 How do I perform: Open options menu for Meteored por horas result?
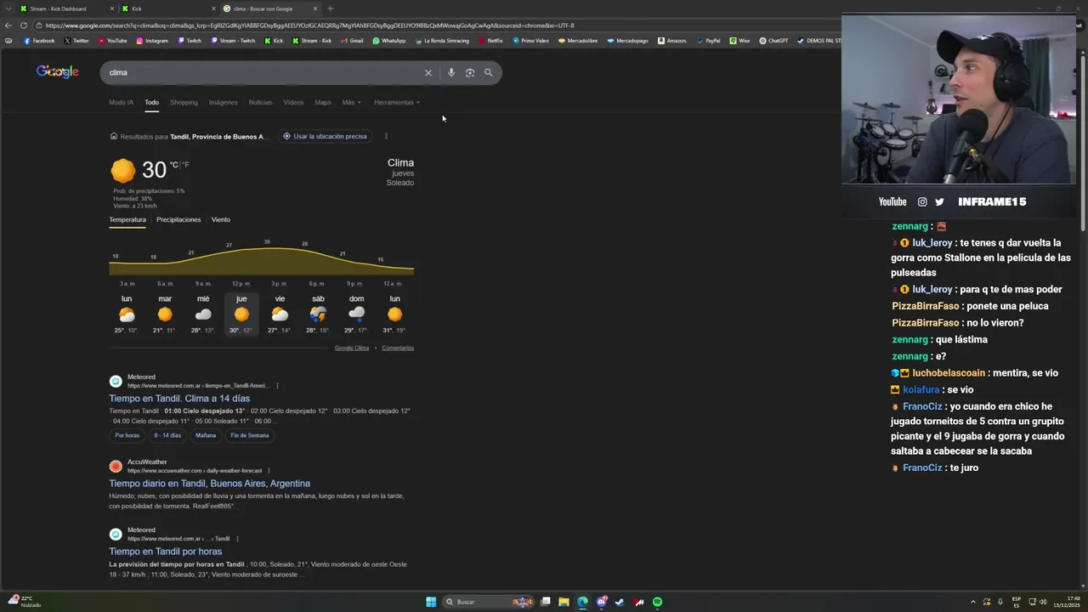[x=237, y=539]
